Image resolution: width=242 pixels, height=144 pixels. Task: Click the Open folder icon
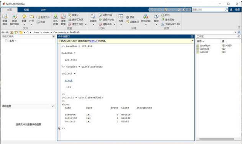[32, 16]
